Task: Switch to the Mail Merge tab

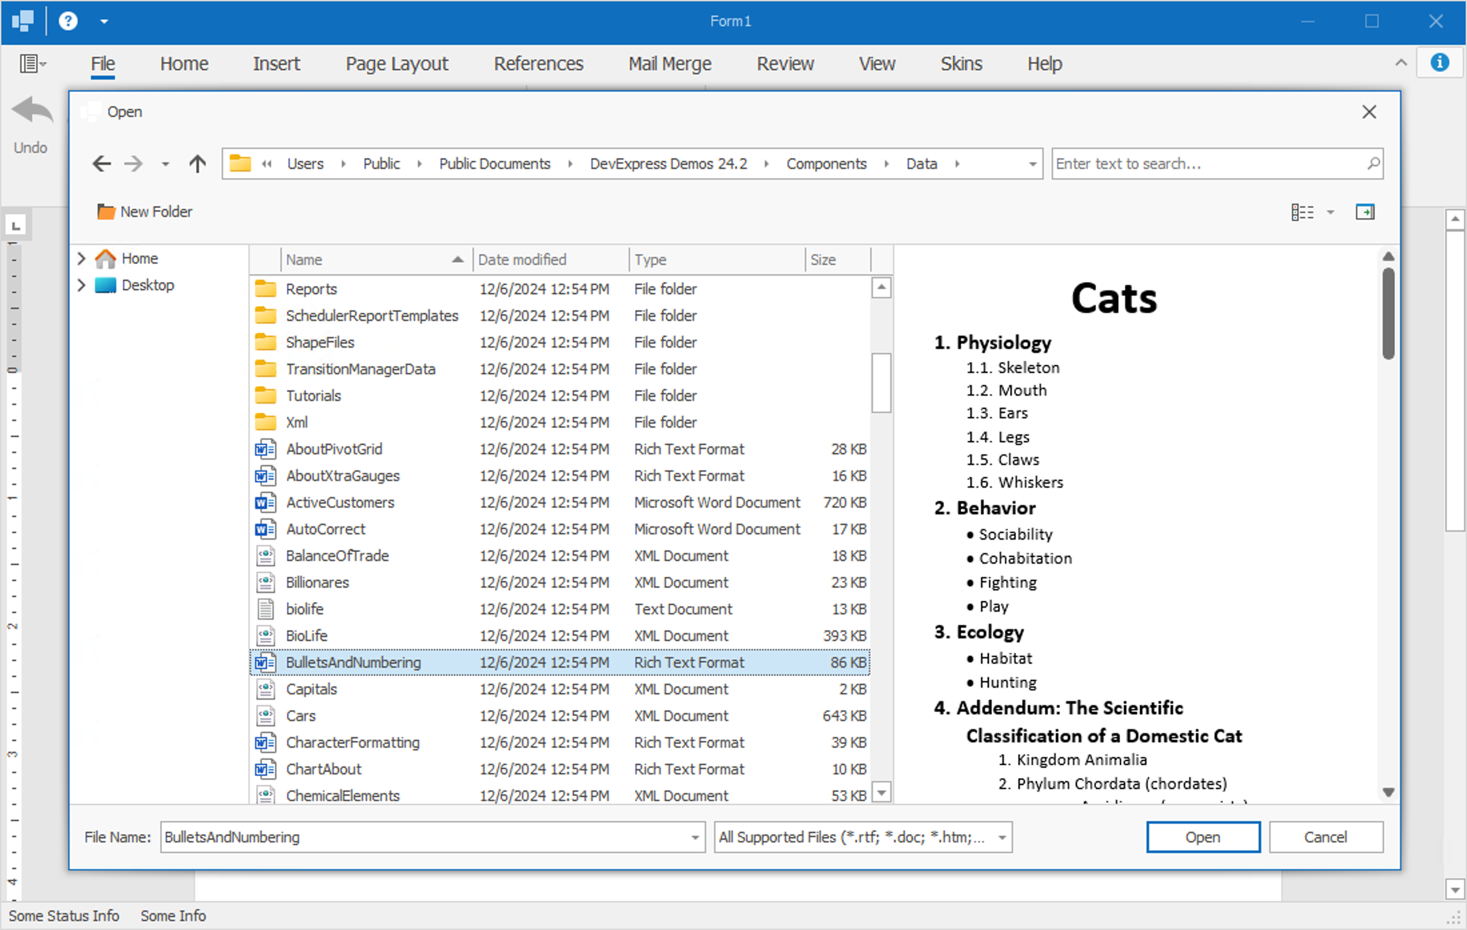Action: click(669, 64)
